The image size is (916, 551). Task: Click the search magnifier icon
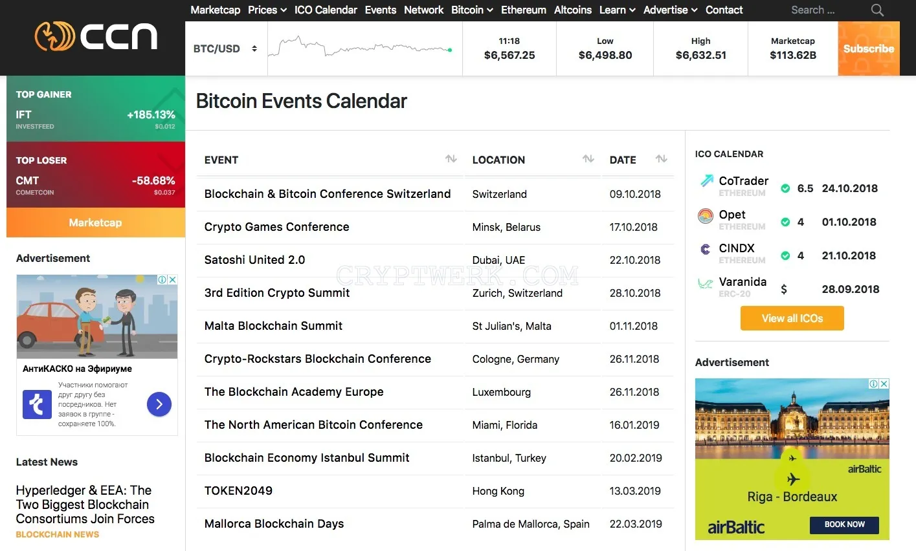[877, 10]
